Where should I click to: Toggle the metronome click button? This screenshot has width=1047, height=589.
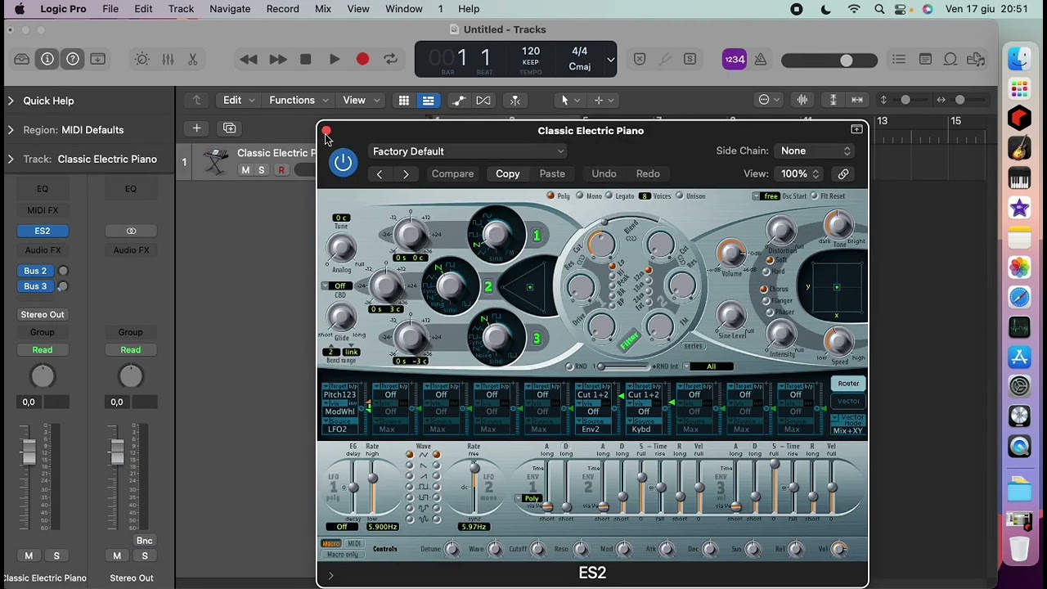(761, 59)
